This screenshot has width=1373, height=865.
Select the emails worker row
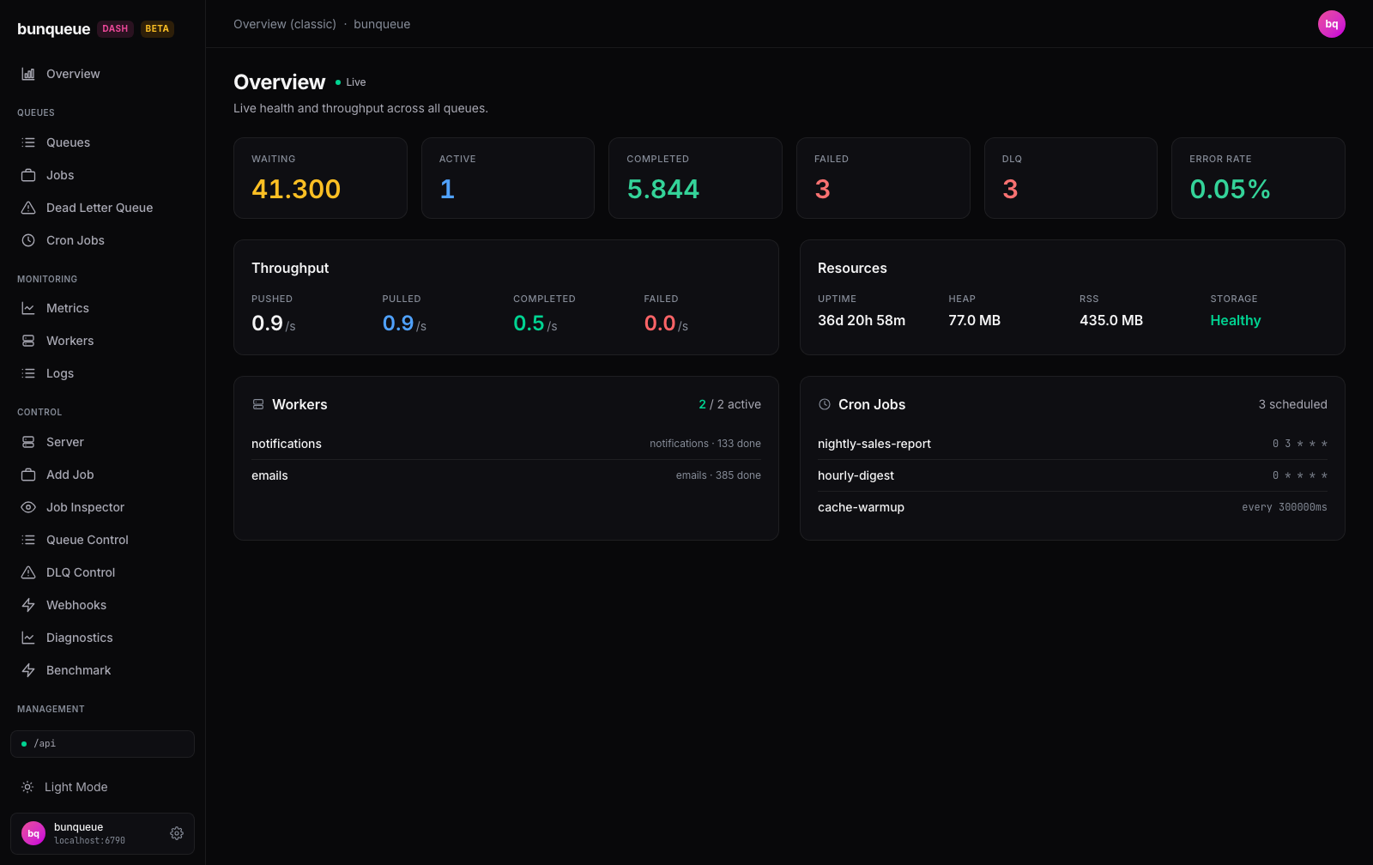click(x=505, y=475)
